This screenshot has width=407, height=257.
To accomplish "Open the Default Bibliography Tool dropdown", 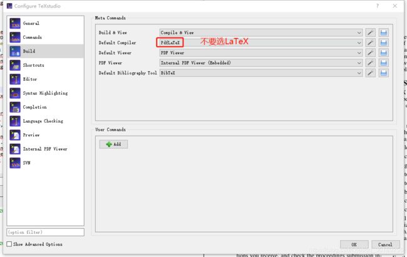I will click(x=261, y=73).
